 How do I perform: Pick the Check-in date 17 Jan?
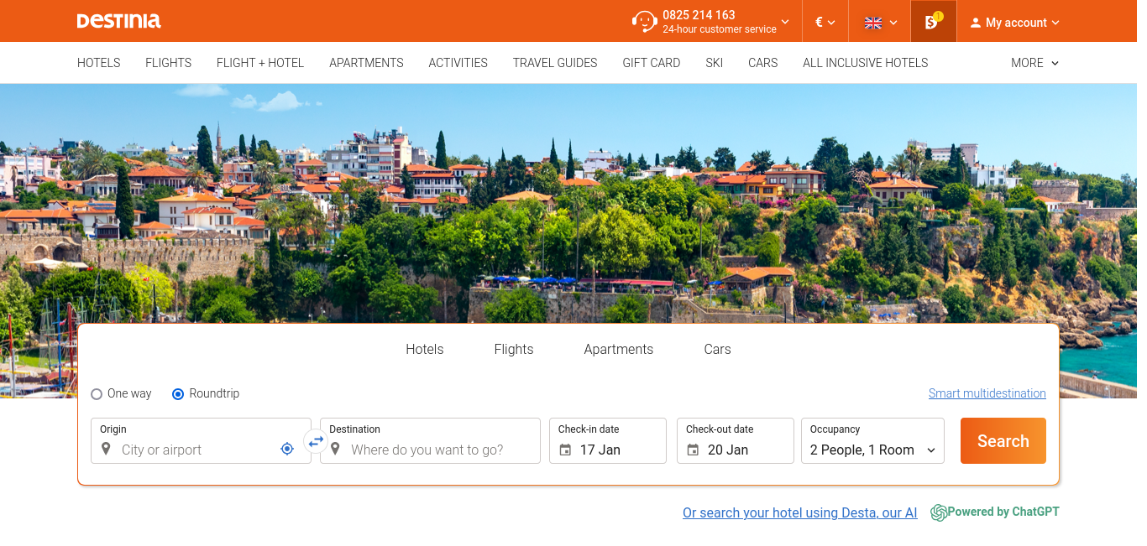[608, 441]
